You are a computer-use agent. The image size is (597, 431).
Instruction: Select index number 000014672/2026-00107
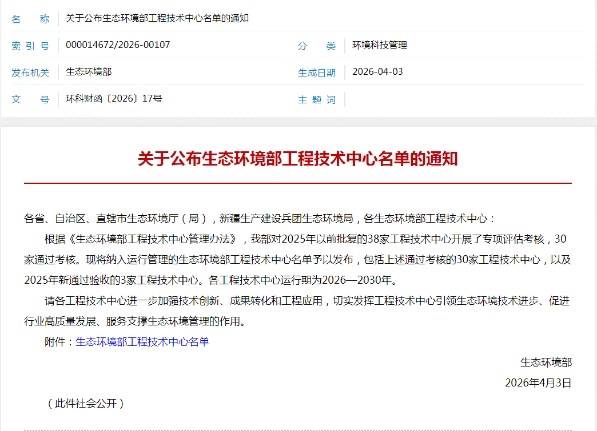coord(118,45)
